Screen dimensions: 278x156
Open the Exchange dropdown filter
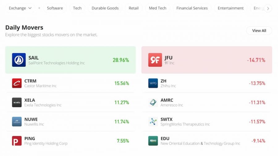point(20,8)
